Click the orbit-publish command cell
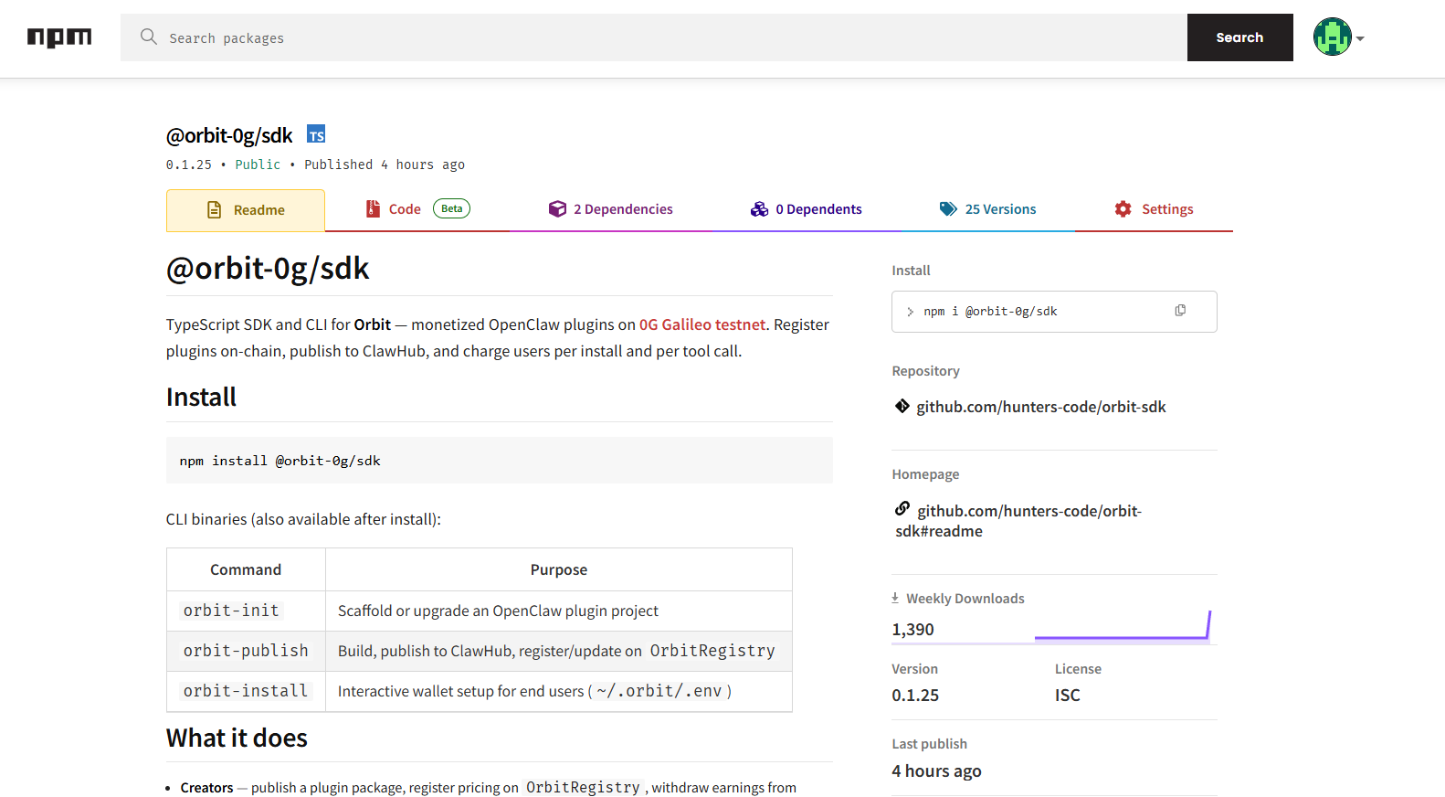The height and width of the screenshot is (797, 1445). pos(246,651)
